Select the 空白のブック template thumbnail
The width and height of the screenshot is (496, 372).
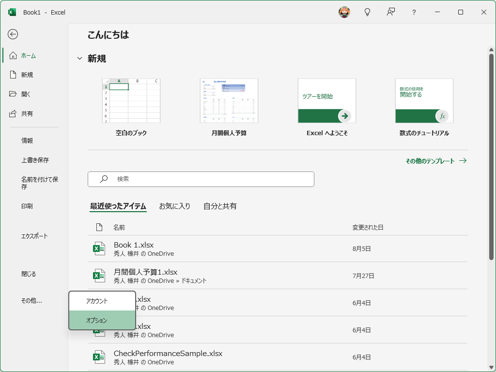pos(131,101)
